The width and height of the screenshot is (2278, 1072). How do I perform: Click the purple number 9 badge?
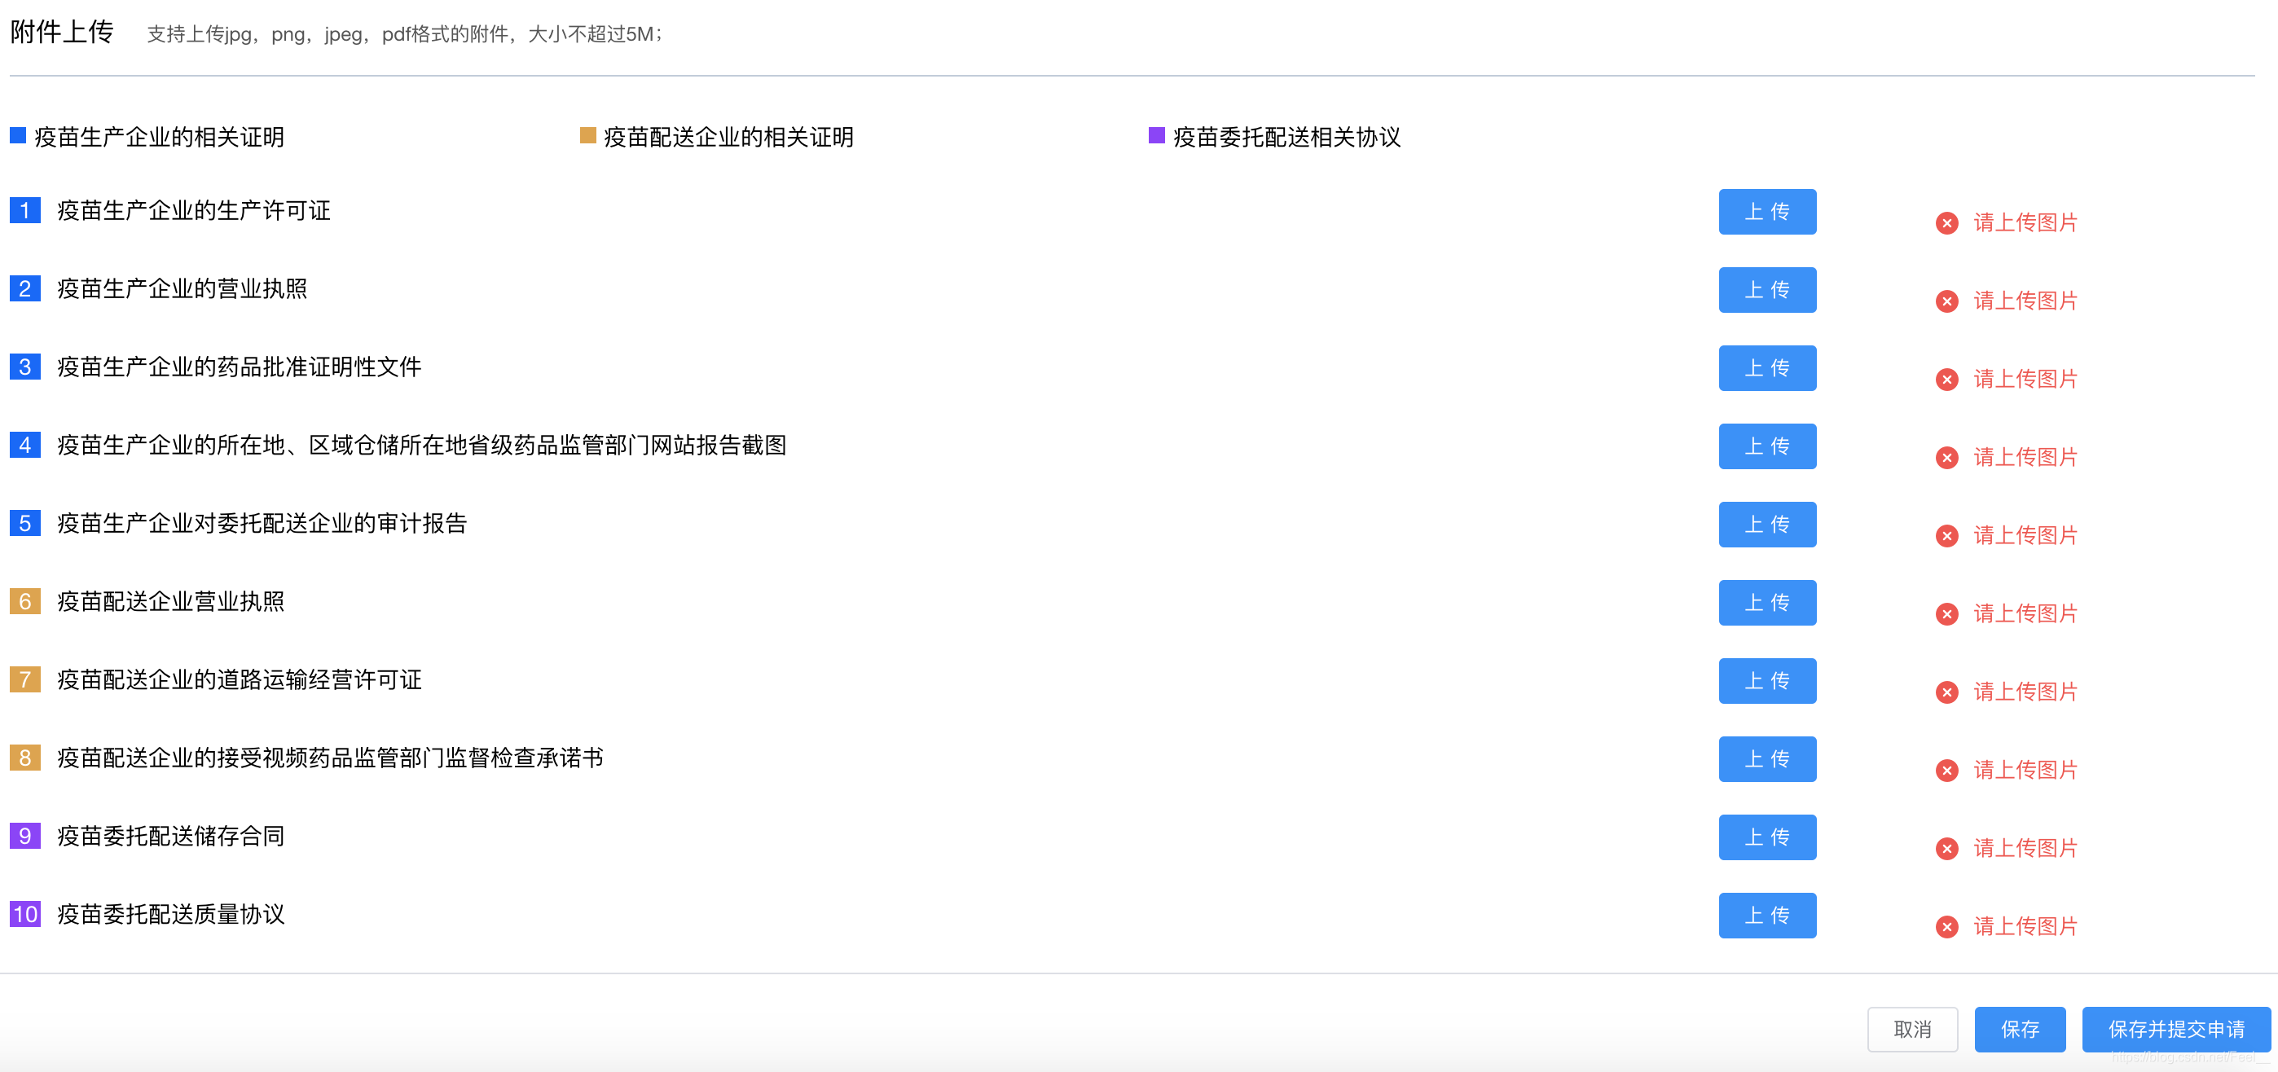(24, 836)
